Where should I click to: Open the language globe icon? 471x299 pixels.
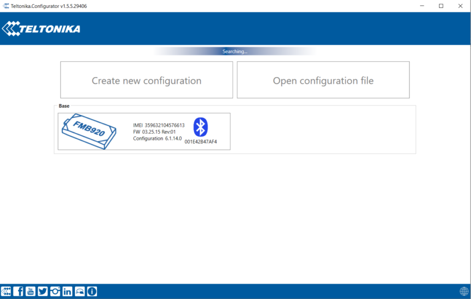coord(464,291)
